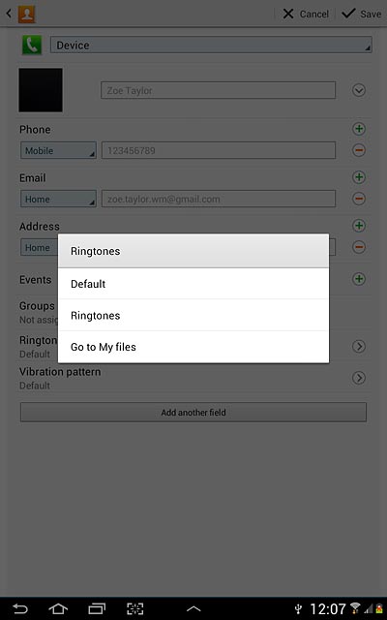Tap the contact photo thumbnail
This screenshot has height=620, width=387.
[41, 90]
